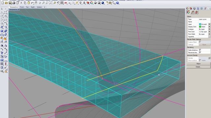Open the Layer dropdown arrow
The image size is (211, 118).
pos(209,24)
